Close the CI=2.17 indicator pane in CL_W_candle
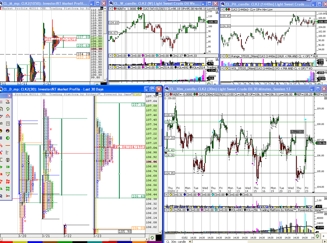This screenshot has width=327, height=243. coord(110,55)
